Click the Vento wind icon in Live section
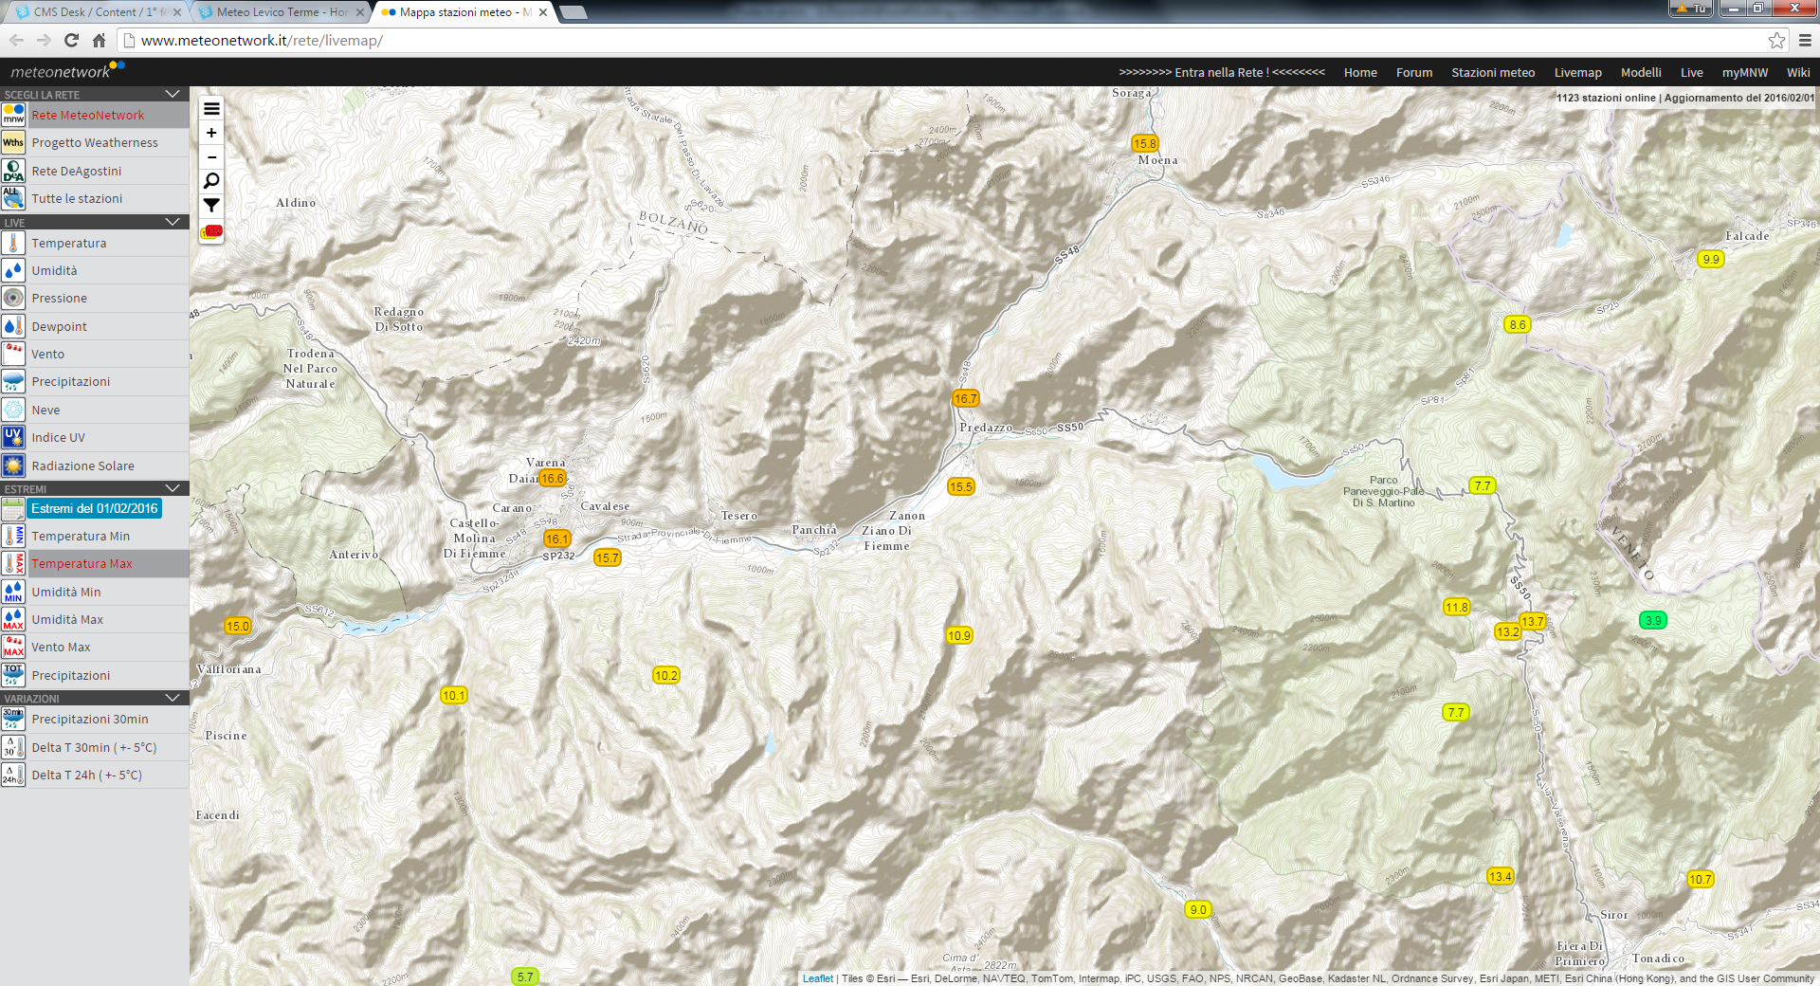This screenshot has width=1820, height=986. click(13, 354)
